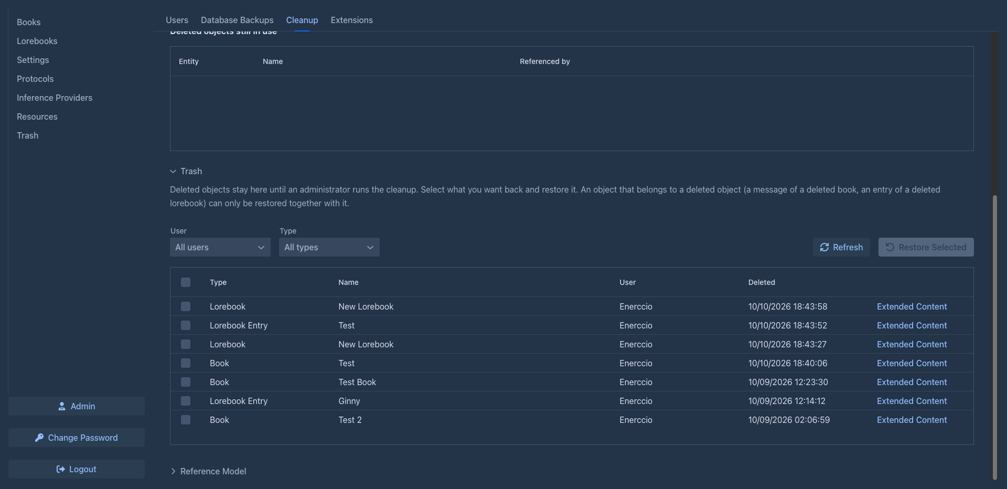The height and width of the screenshot is (489, 1007).
Task: Open Protocols in the sidebar
Action: 35,79
